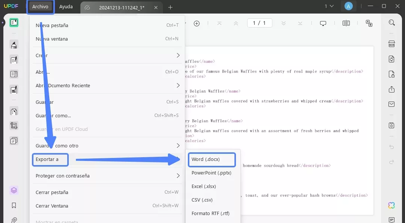
Task: Export to PowerPoint (.pptx)
Action: click(212, 173)
